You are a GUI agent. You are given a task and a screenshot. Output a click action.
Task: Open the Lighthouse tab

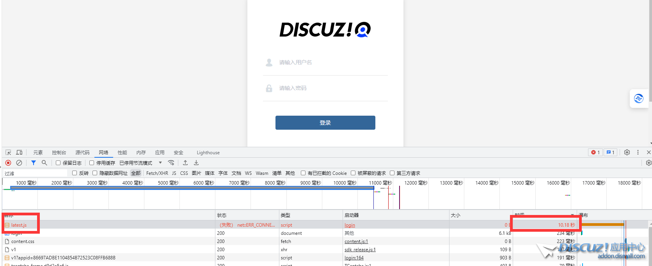click(208, 152)
